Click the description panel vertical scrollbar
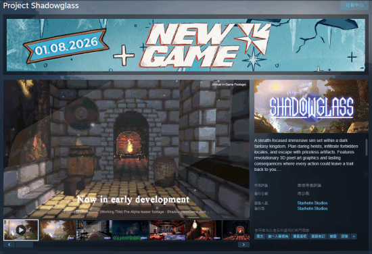This screenshot has height=254, width=372. tap(367, 147)
